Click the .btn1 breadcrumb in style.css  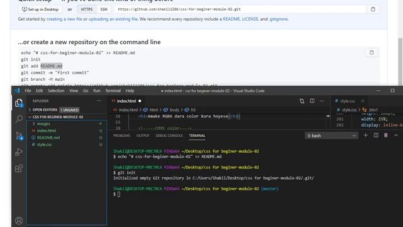tap(370, 110)
